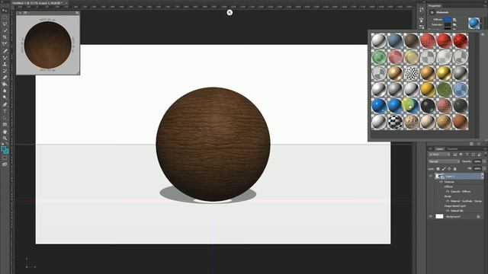Toggle Quick Mask mode in toolbar
This screenshot has height=274, width=488.
[5, 158]
